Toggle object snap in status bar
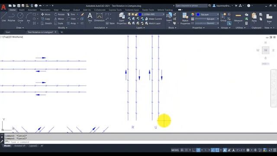 pyautogui.click(x=217, y=150)
